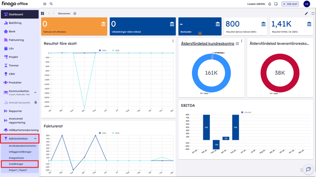Viewport: 316px width, 177px height.
Task: Select Dashboard in the sidebar
Action: click(19, 14)
